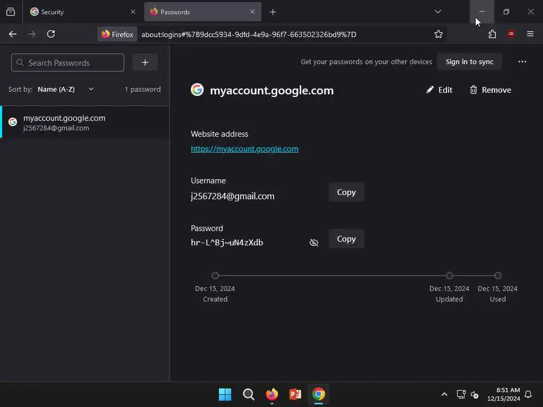Close the Security tab
The width and height of the screenshot is (543, 407).
coord(133,12)
